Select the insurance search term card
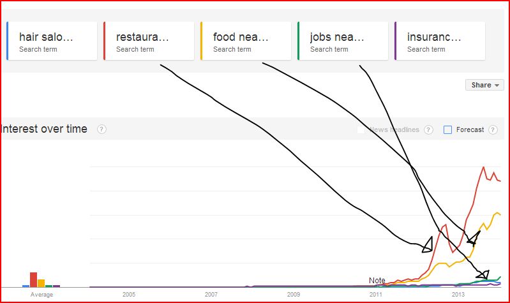The height and width of the screenshot is (303, 510). pyautogui.click(x=439, y=41)
